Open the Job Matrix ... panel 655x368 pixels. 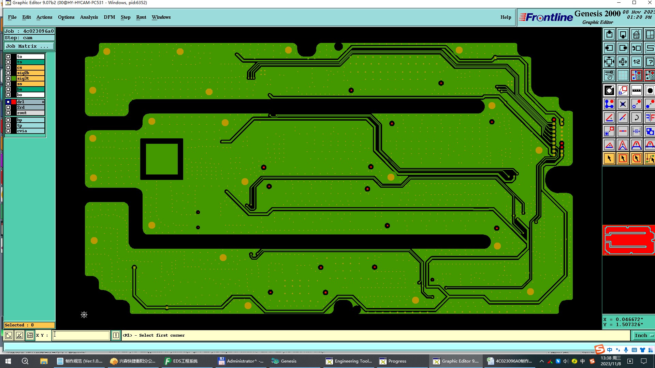[x=29, y=46]
